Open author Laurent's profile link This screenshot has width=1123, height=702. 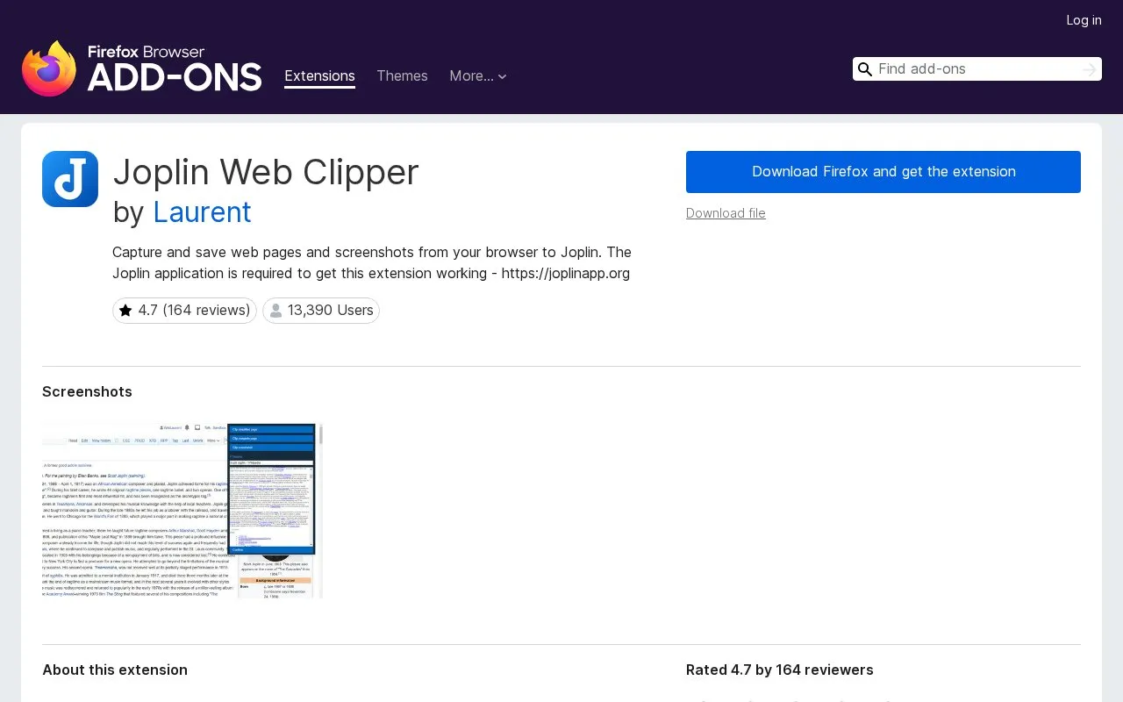coord(202,212)
